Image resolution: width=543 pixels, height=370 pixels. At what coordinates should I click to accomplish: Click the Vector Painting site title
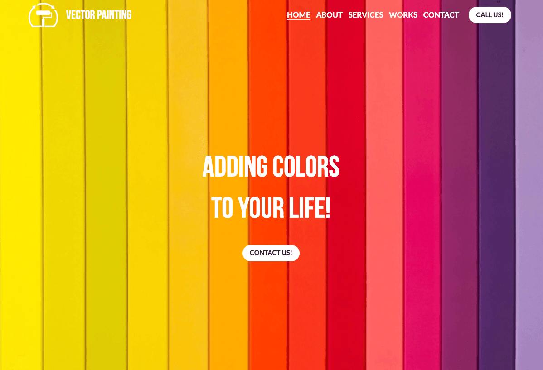[99, 15]
